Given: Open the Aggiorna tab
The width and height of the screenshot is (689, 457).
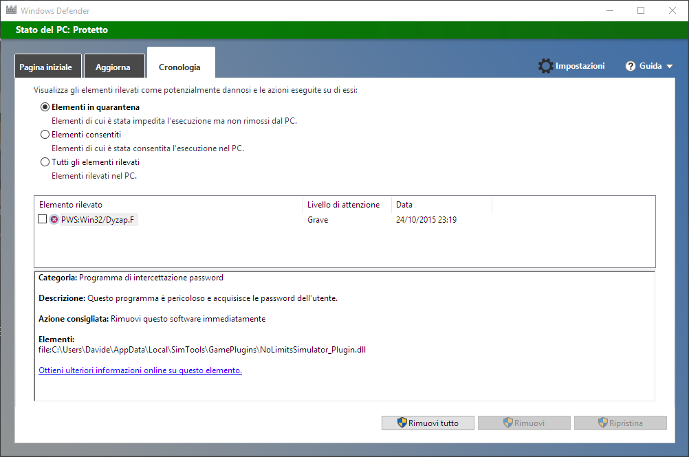Looking at the screenshot, I should click(114, 66).
